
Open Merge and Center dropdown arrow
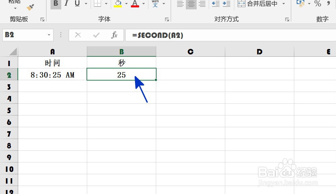click(284, 4)
